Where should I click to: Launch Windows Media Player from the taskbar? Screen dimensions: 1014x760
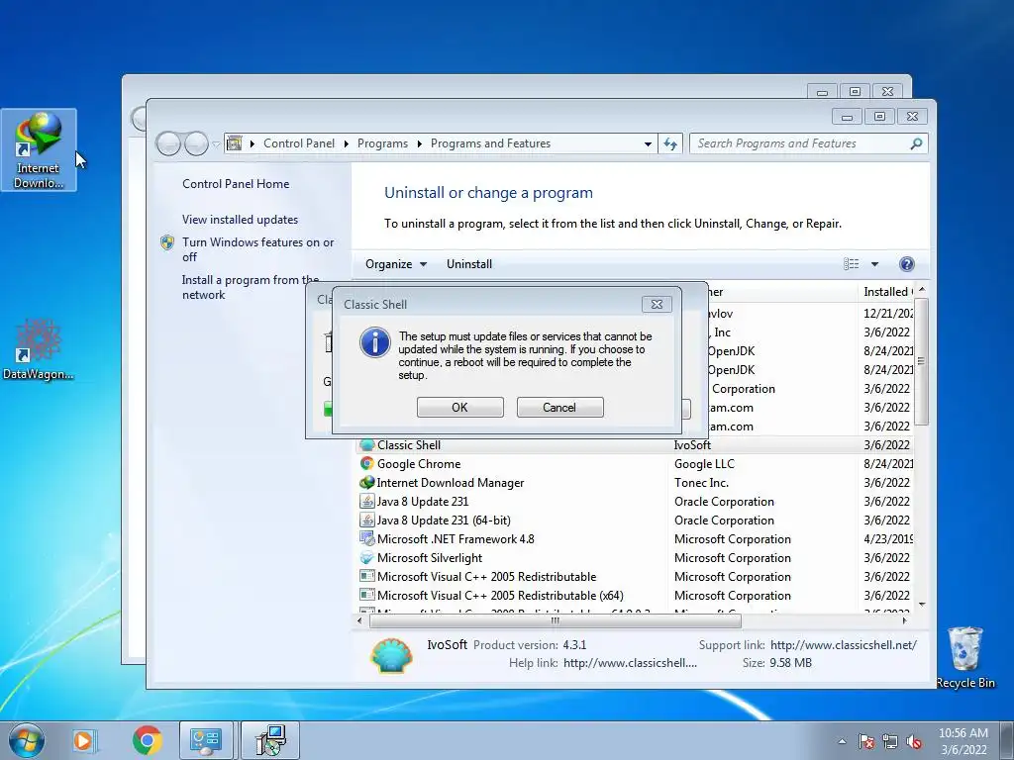click(x=84, y=740)
